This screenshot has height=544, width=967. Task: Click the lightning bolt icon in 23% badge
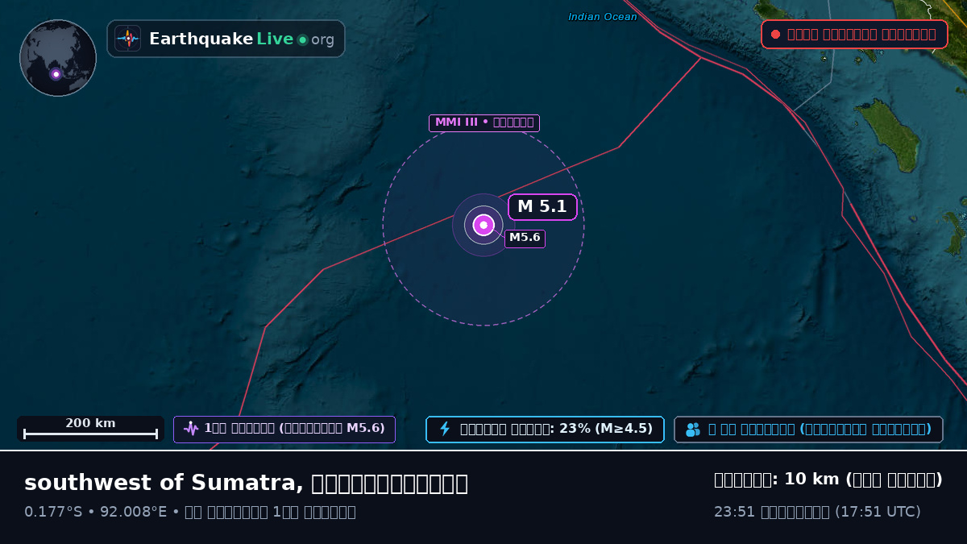(x=445, y=429)
